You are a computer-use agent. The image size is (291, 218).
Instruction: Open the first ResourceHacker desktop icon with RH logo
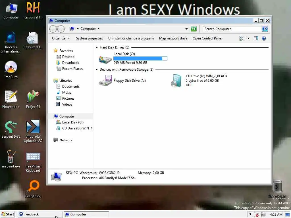[x=33, y=11]
